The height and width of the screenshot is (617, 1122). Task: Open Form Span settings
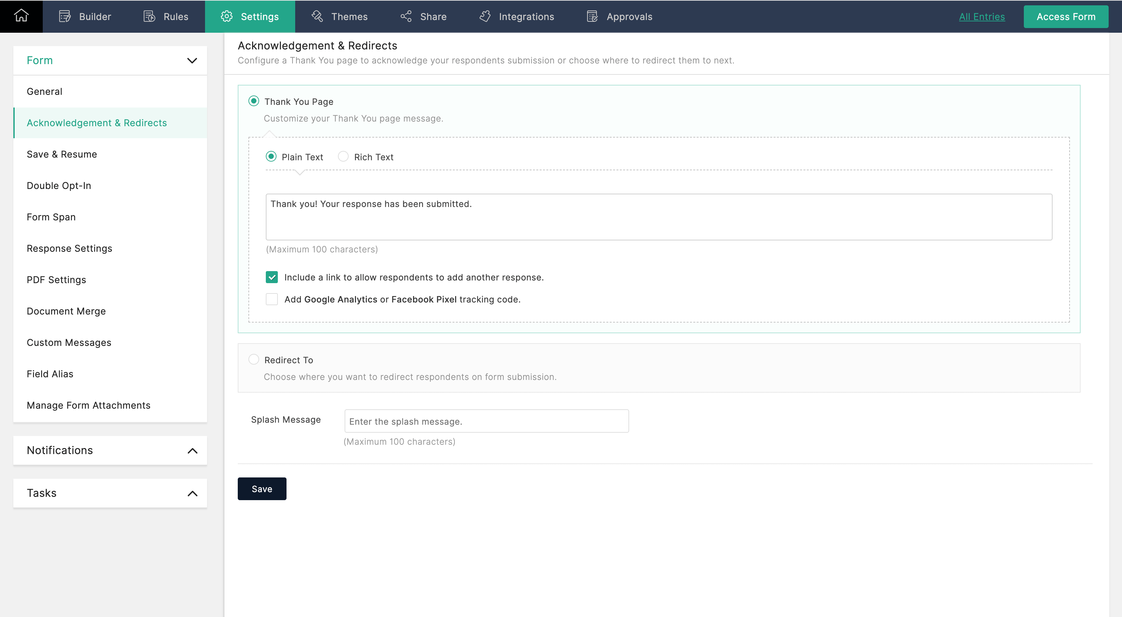[x=110, y=217]
